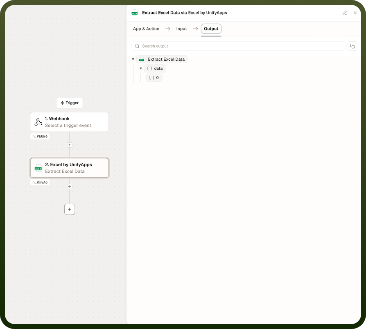Select the 1. Webhook trigger node

coord(70,122)
